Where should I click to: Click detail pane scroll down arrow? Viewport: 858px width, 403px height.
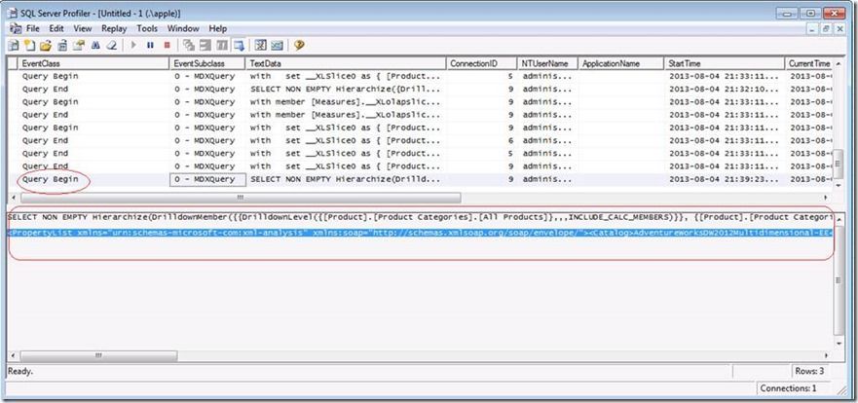pos(838,344)
